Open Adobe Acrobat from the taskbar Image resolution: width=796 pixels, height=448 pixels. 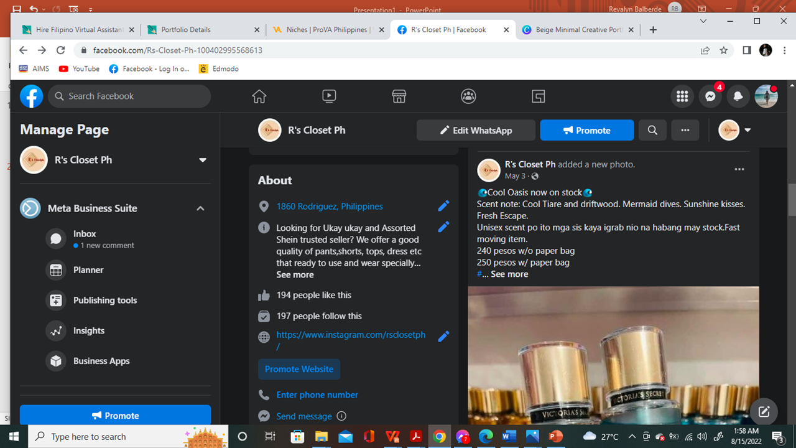pos(415,436)
